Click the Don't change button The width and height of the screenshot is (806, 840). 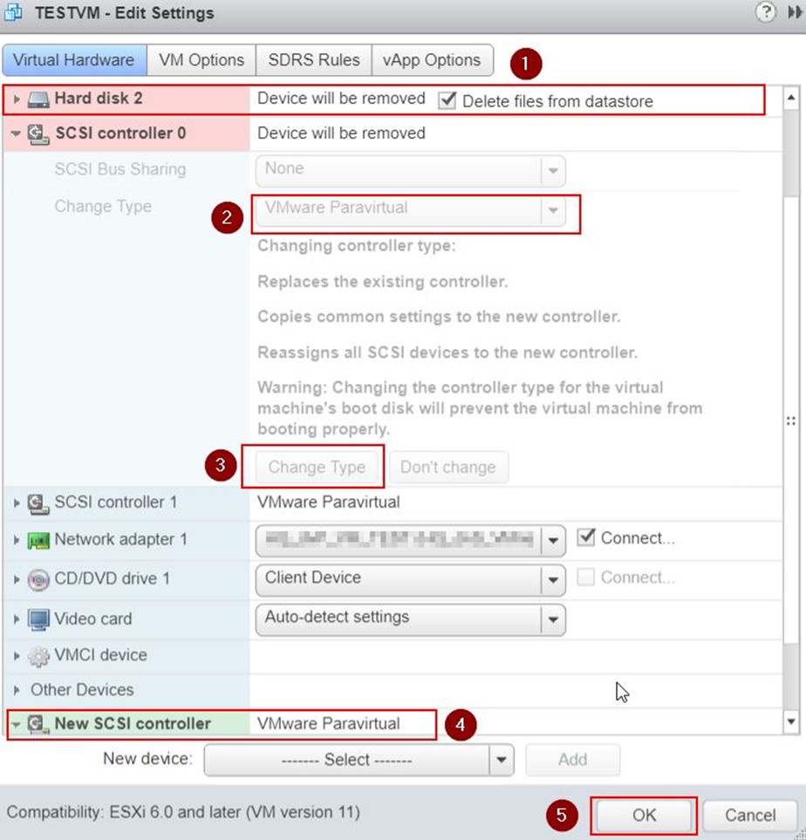[448, 468]
